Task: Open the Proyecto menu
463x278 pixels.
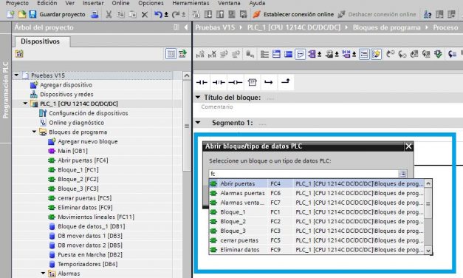Action: click(17, 3)
